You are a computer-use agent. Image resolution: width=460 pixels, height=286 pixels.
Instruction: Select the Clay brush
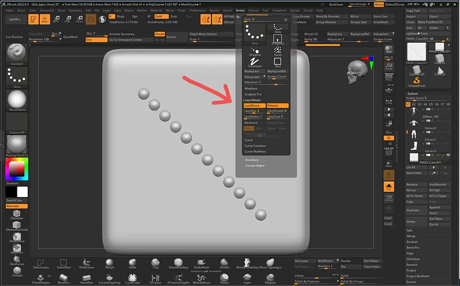click(x=156, y=263)
